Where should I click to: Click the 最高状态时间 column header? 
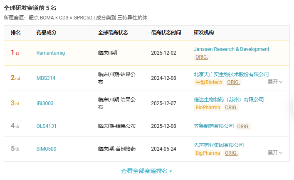[166, 33]
